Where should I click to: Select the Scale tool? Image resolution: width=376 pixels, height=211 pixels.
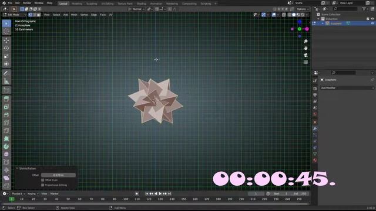click(6, 56)
